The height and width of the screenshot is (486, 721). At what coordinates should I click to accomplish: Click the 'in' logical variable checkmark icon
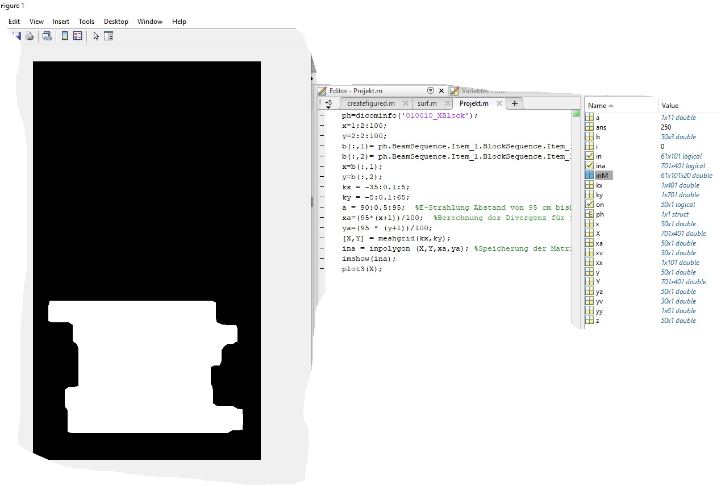pos(589,156)
